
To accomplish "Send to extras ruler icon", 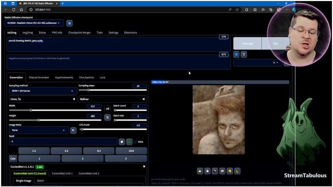I will [237, 171].
